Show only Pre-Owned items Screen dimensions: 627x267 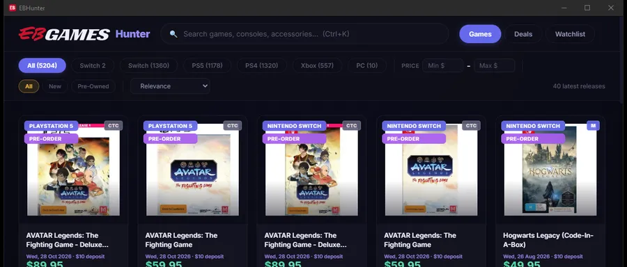[x=93, y=86]
